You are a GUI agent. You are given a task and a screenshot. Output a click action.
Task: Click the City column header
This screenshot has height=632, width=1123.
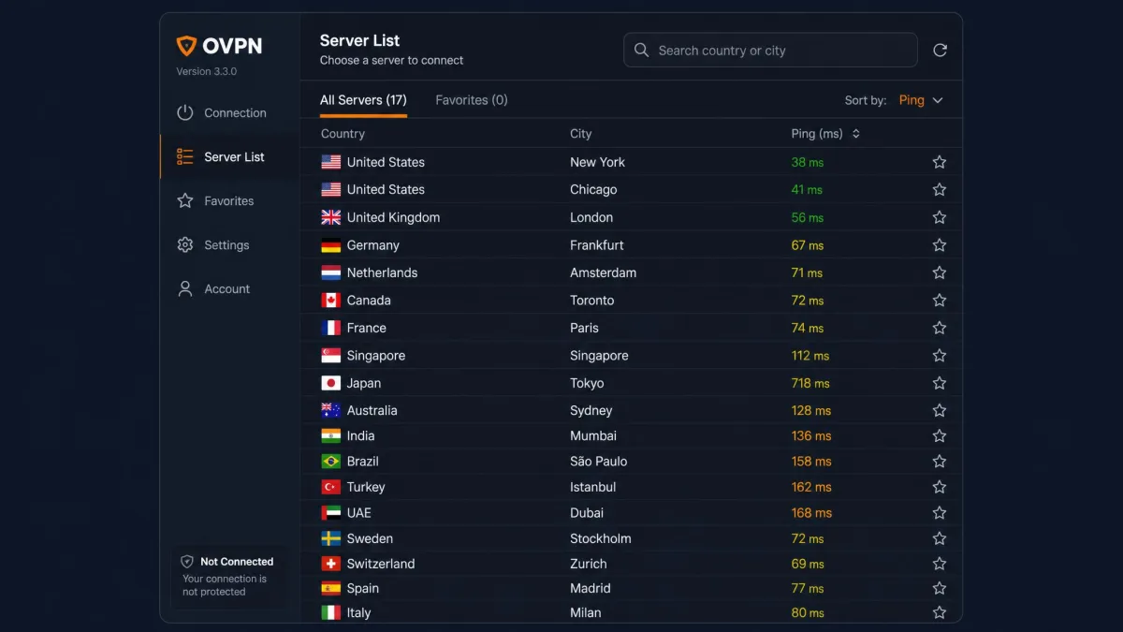(x=581, y=134)
